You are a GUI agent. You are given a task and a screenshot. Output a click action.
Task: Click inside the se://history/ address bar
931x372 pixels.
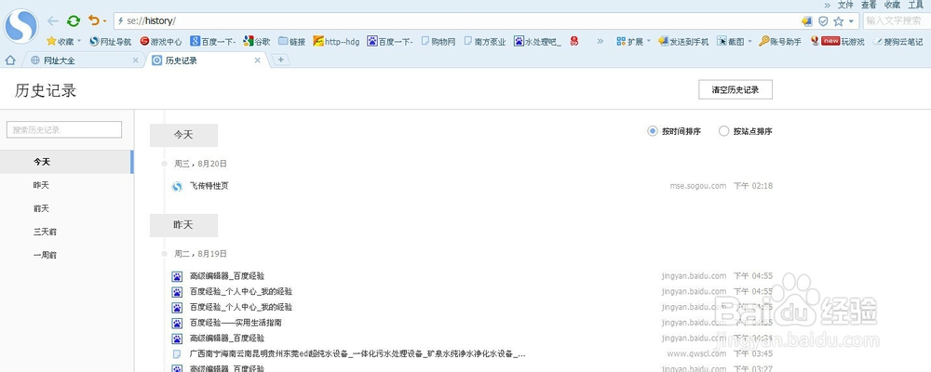coord(456,21)
